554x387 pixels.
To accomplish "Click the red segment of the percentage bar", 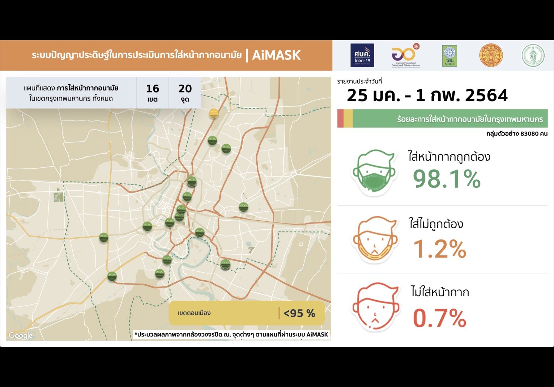I will (x=340, y=119).
